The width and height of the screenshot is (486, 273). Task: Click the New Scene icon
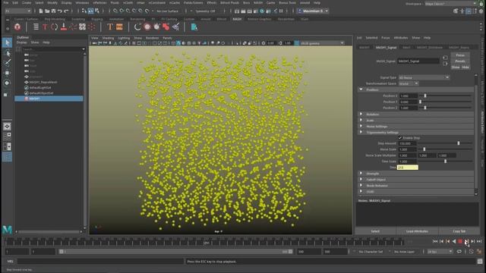tap(40, 11)
